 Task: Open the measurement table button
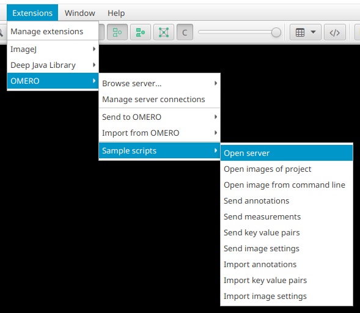point(300,32)
